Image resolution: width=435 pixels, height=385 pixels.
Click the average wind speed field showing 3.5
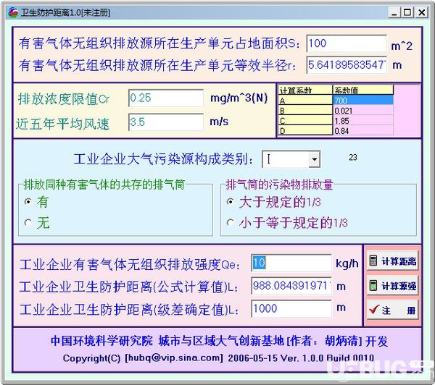166,122
